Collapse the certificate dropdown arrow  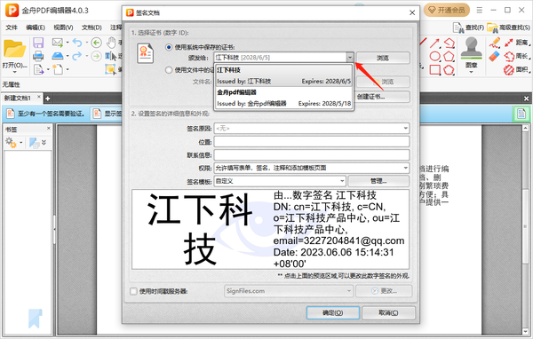(350, 58)
